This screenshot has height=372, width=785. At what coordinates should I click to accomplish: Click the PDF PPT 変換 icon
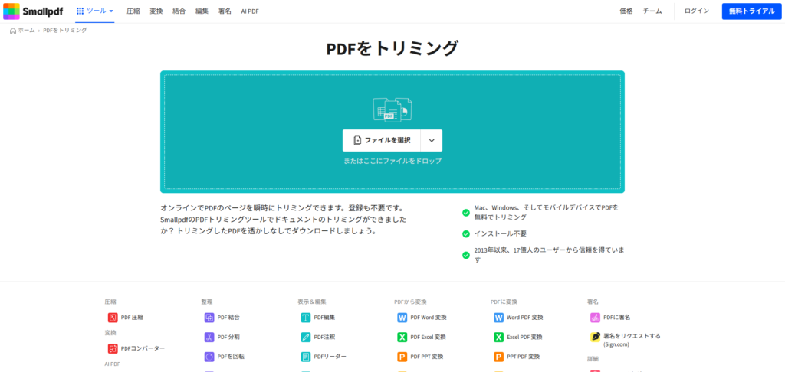click(402, 357)
